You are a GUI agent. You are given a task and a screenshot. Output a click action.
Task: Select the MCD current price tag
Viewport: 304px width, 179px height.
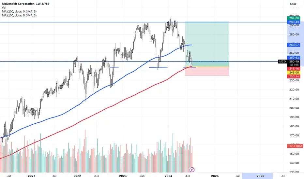[282, 62]
